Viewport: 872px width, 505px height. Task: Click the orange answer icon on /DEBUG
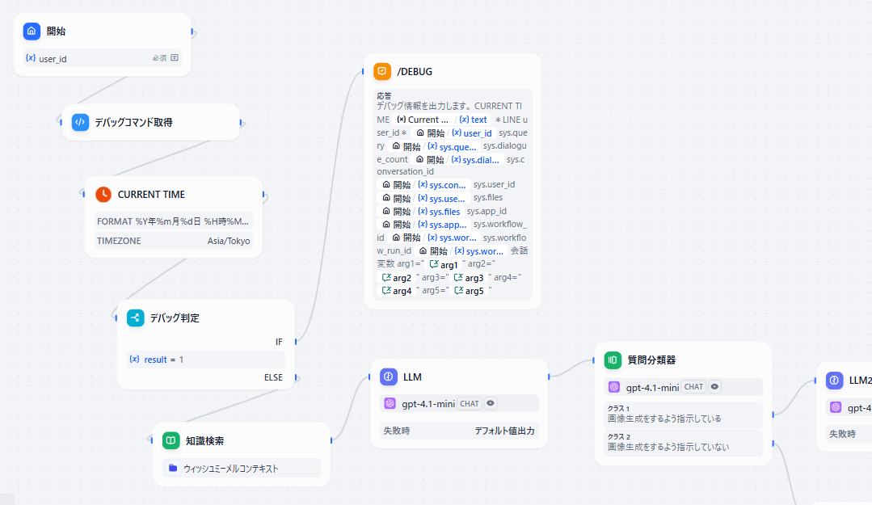(382, 71)
